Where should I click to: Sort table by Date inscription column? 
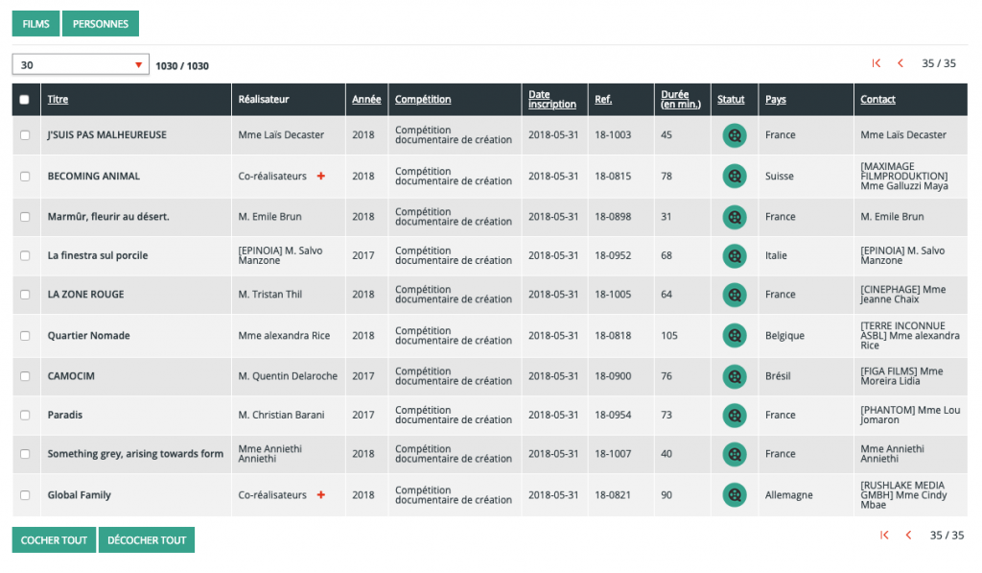[552, 99]
